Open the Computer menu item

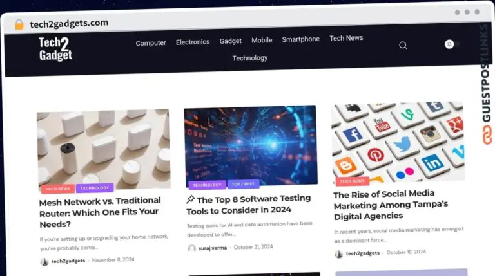pyautogui.click(x=151, y=43)
